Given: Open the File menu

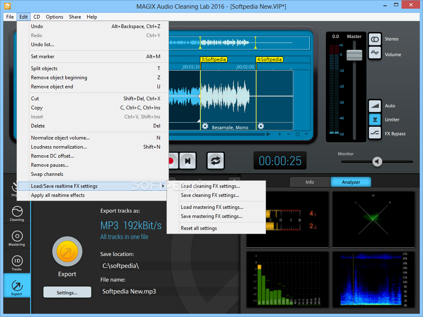Looking at the screenshot, I should point(10,17).
